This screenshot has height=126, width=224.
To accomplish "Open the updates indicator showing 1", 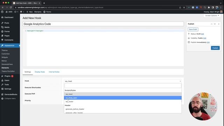I will [x=16, y=12].
